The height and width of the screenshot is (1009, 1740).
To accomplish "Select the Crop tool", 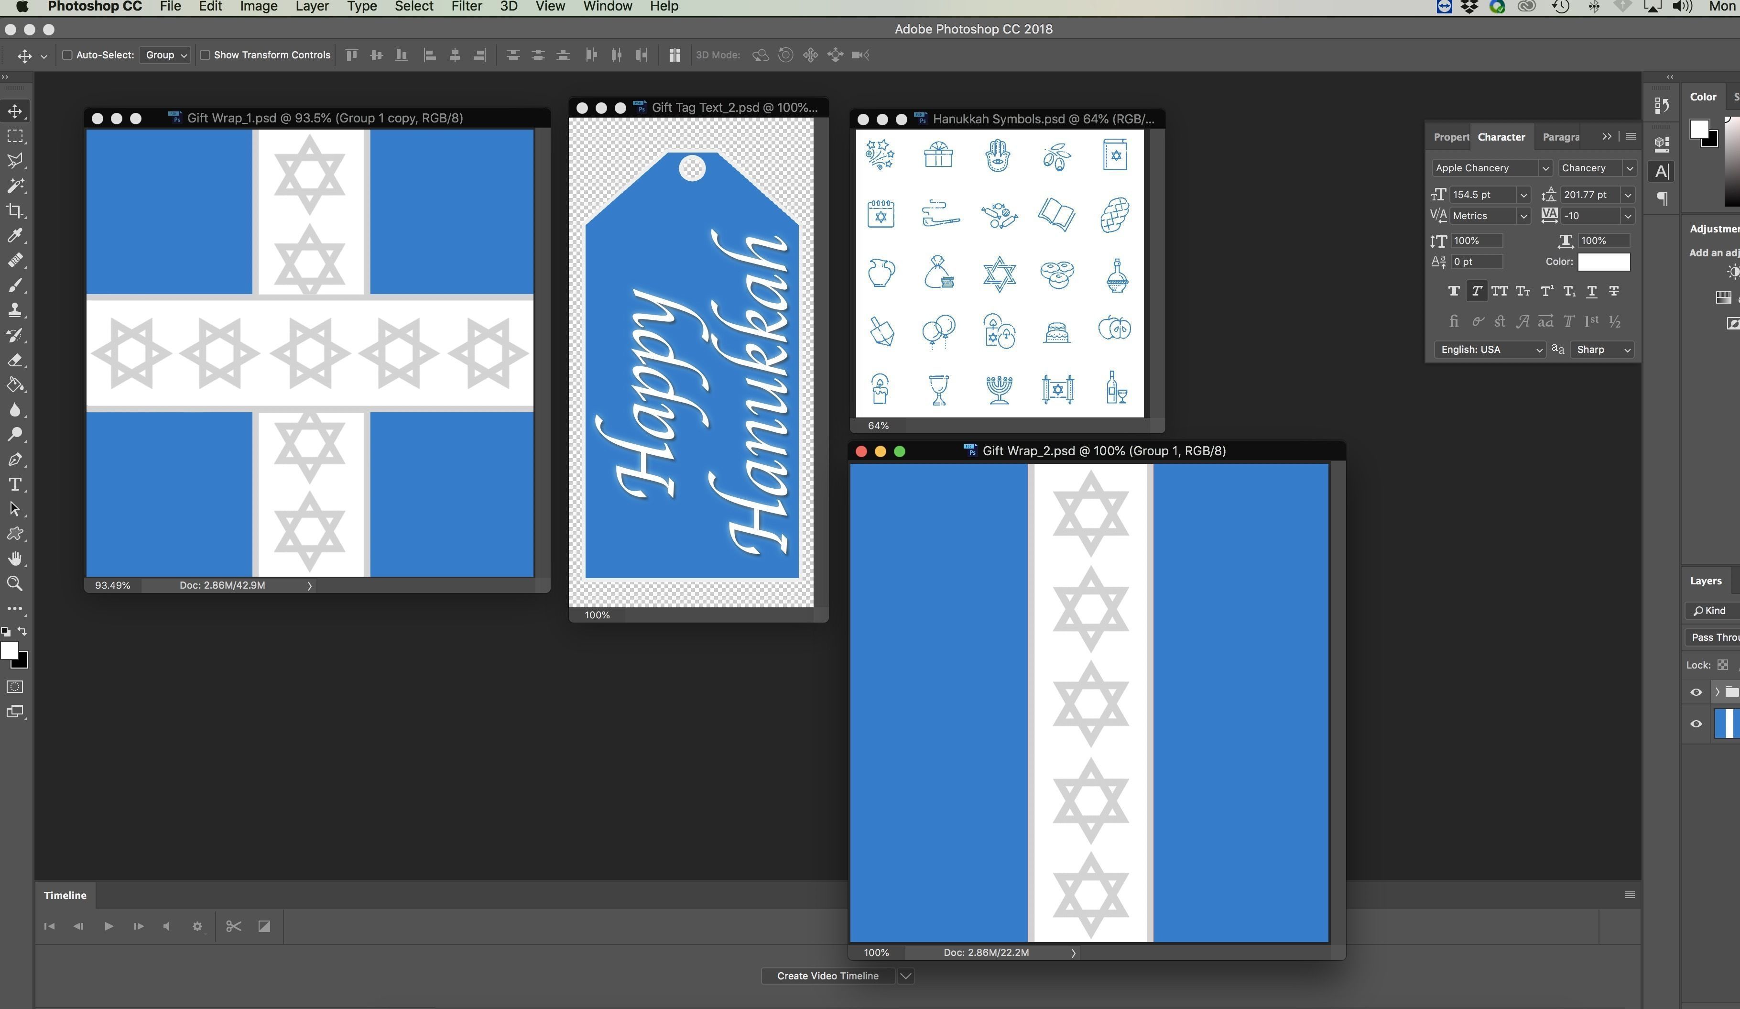I will pos(14,210).
